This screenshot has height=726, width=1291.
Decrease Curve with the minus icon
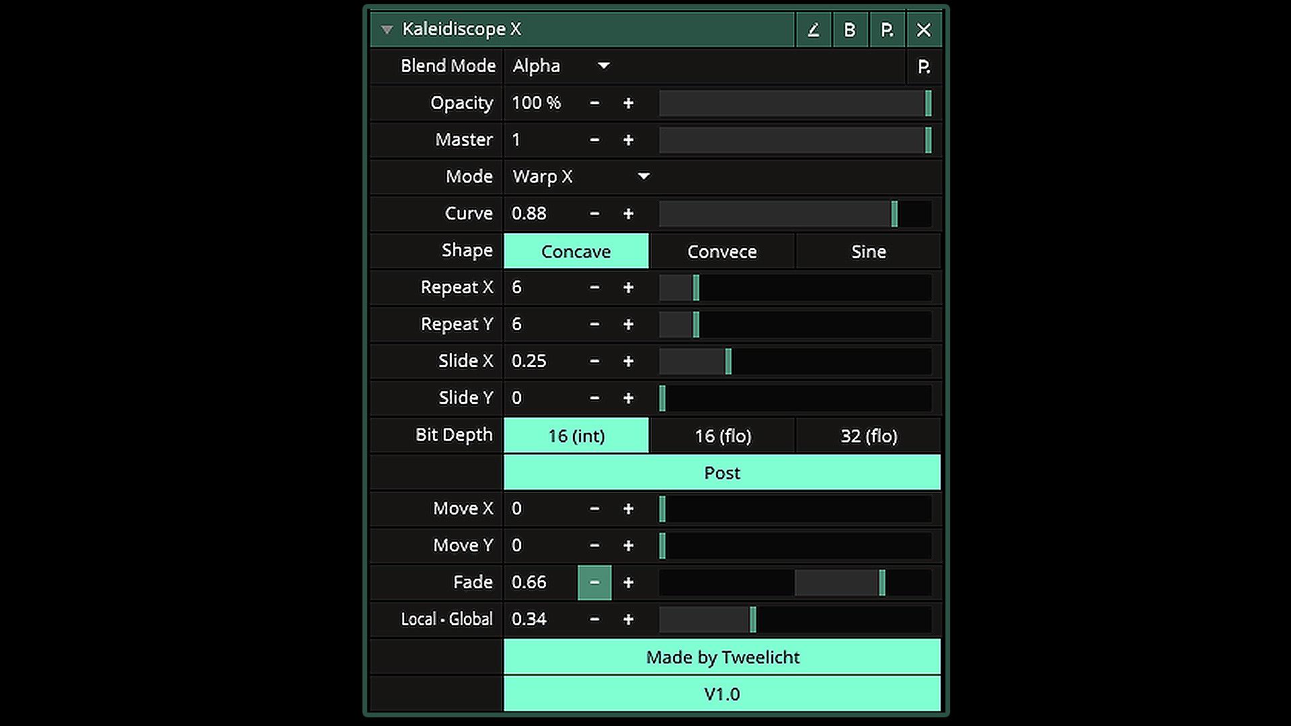[594, 214]
